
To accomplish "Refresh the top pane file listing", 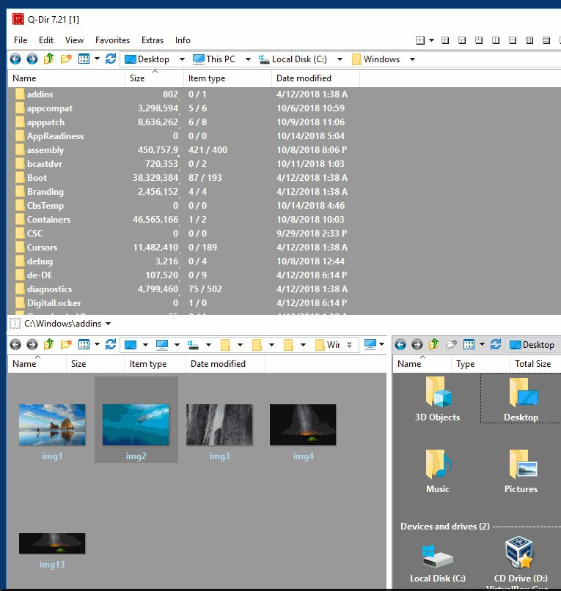I will [x=111, y=59].
